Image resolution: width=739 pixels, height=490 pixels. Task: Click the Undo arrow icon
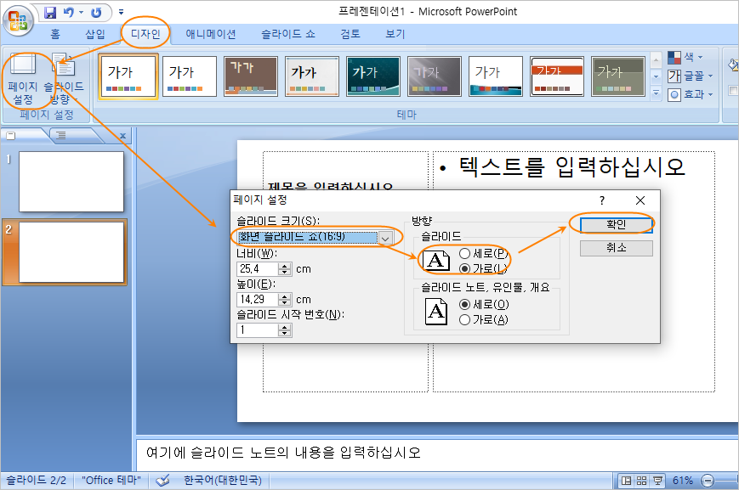pyautogui.click(x=69, y=13)
